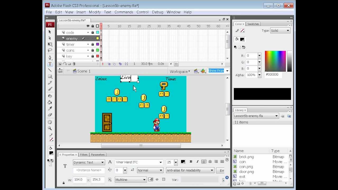Open the text fill color swatch
338x190 pixels.
pyautogui.click(x=183, y=162)
